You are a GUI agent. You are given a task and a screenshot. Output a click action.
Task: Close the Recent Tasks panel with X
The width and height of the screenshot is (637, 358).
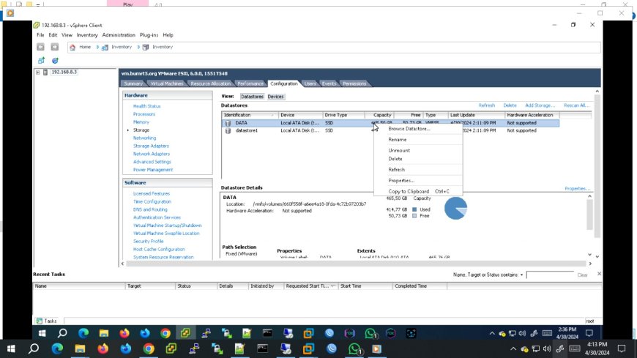pyautogui.click(x=599, y=275)
